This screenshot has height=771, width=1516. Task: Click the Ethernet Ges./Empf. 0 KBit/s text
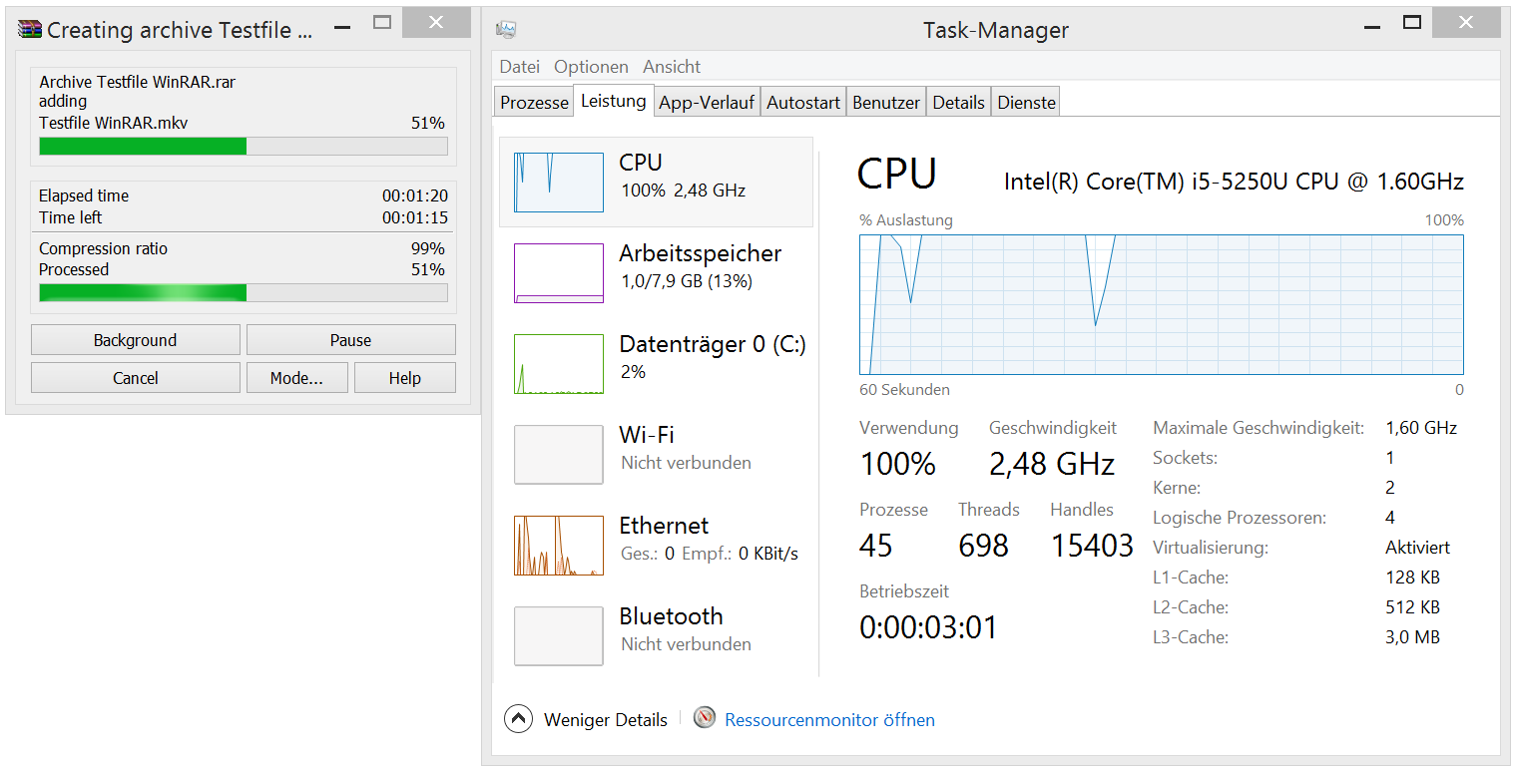(710, 554)
